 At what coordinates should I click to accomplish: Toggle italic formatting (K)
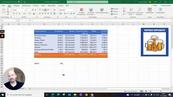pos(17,14)
